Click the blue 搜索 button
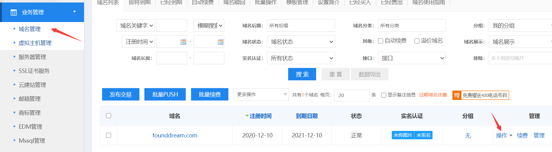This screenshot has width=552, height=152. 302,74
